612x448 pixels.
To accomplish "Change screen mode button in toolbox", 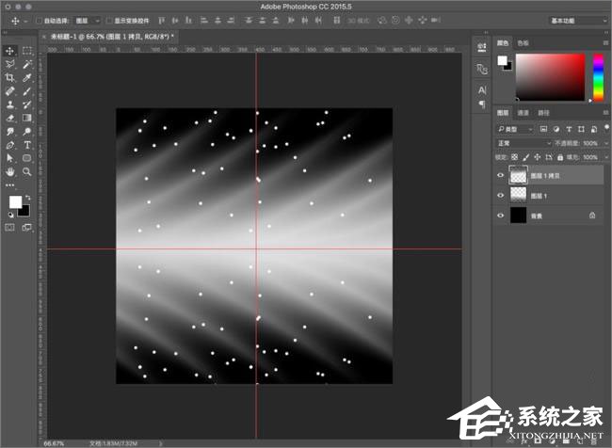I will click(x=27, y=227).
